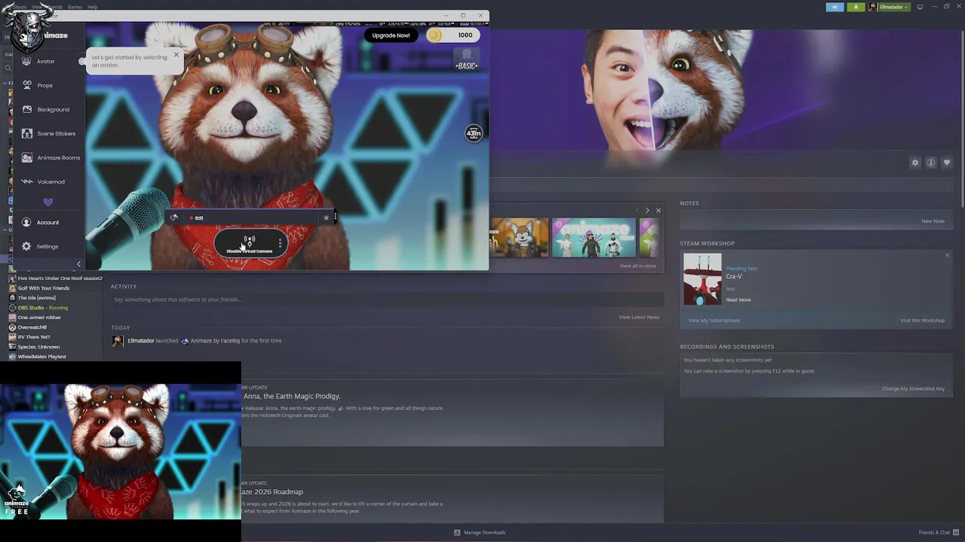Collapse the Animaze sidebar with the arrow
Viewport: 965px width, 542px height.
pyautogui.click(x=78, y=263)
